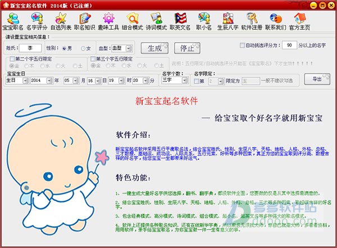
Task: Open the 趣味工具 gear icon
Action: pos(108,21)
